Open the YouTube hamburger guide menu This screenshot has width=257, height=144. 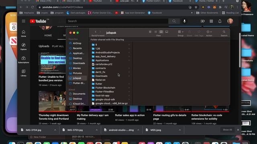click(x=23, y=21)
